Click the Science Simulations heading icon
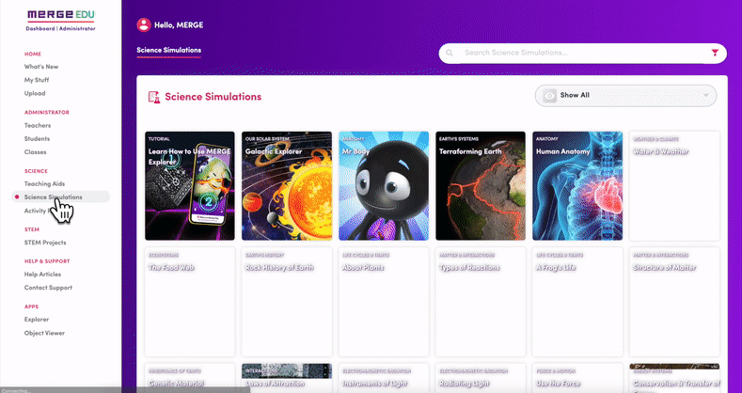 pyautogui.click(x=154, y=97)
